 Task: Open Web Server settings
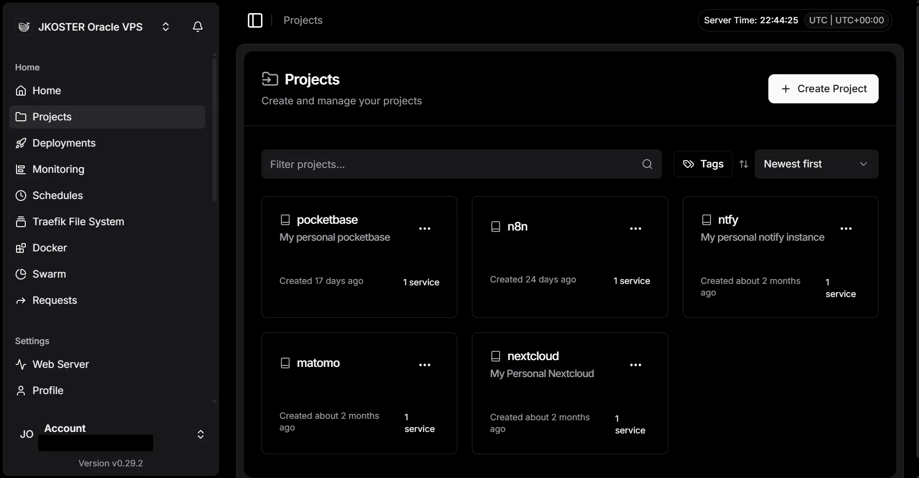[107, 364]
